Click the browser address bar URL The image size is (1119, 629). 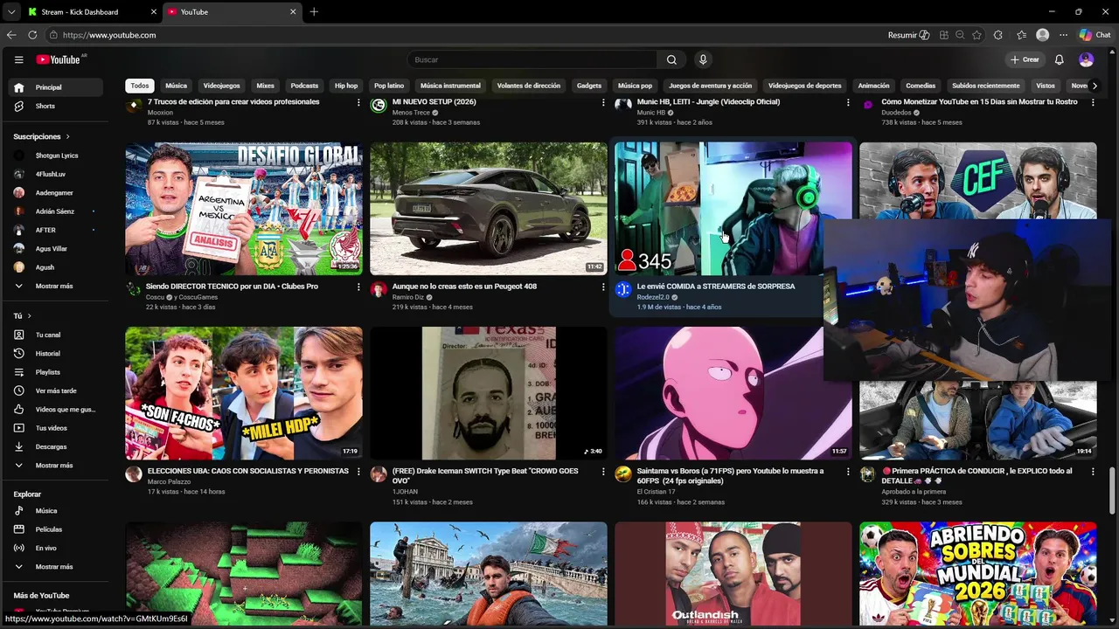109,35
